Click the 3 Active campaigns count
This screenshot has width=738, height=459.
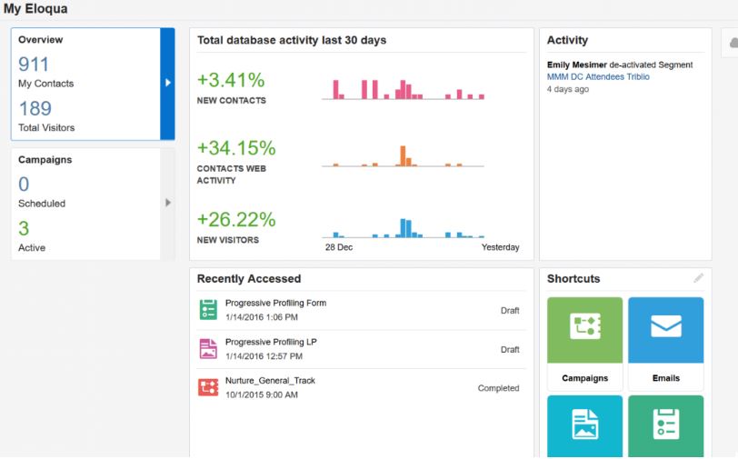[x=24, y=229]
